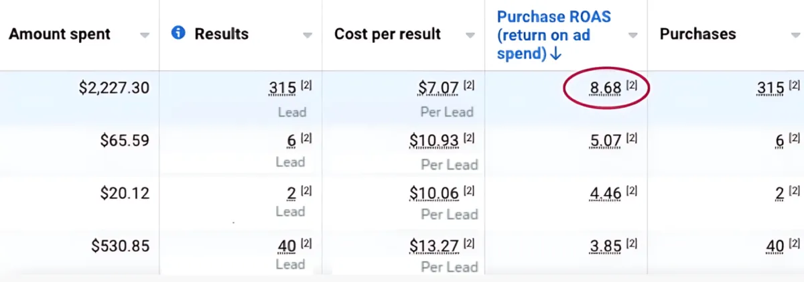Expand the Purchase ROAS column dropdown
This screenshot has height=282, width=804.
tap(632, 36)
